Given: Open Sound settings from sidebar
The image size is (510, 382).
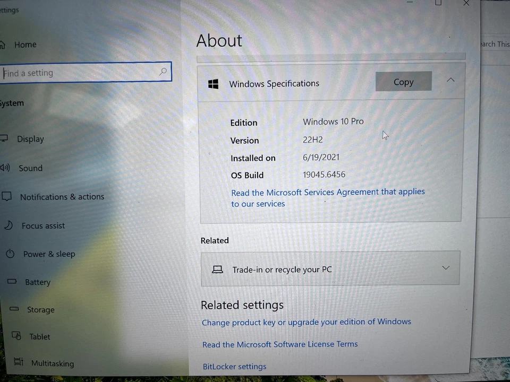Looking at the screenshot, I should 6,168.
